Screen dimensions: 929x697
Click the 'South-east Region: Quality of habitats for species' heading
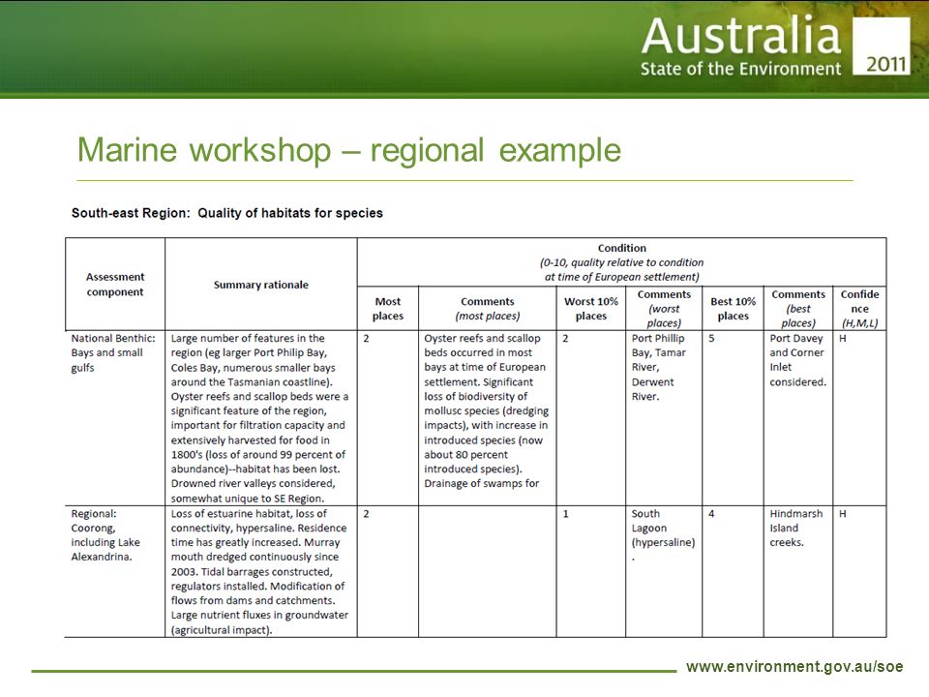[226, 213]
